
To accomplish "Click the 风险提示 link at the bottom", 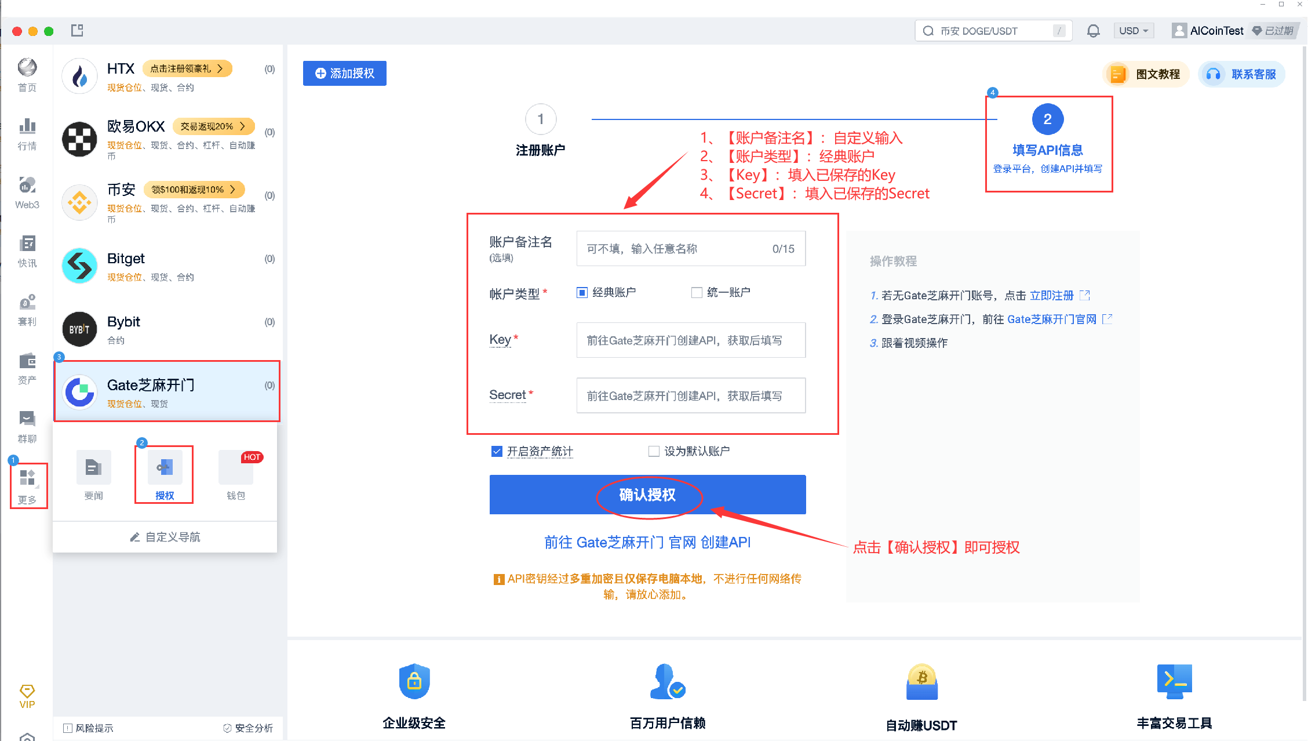I will click(88, 728).
